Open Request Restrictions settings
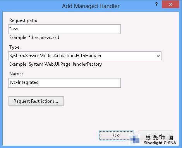The image size is (182, 148). [x=36, y=101]
